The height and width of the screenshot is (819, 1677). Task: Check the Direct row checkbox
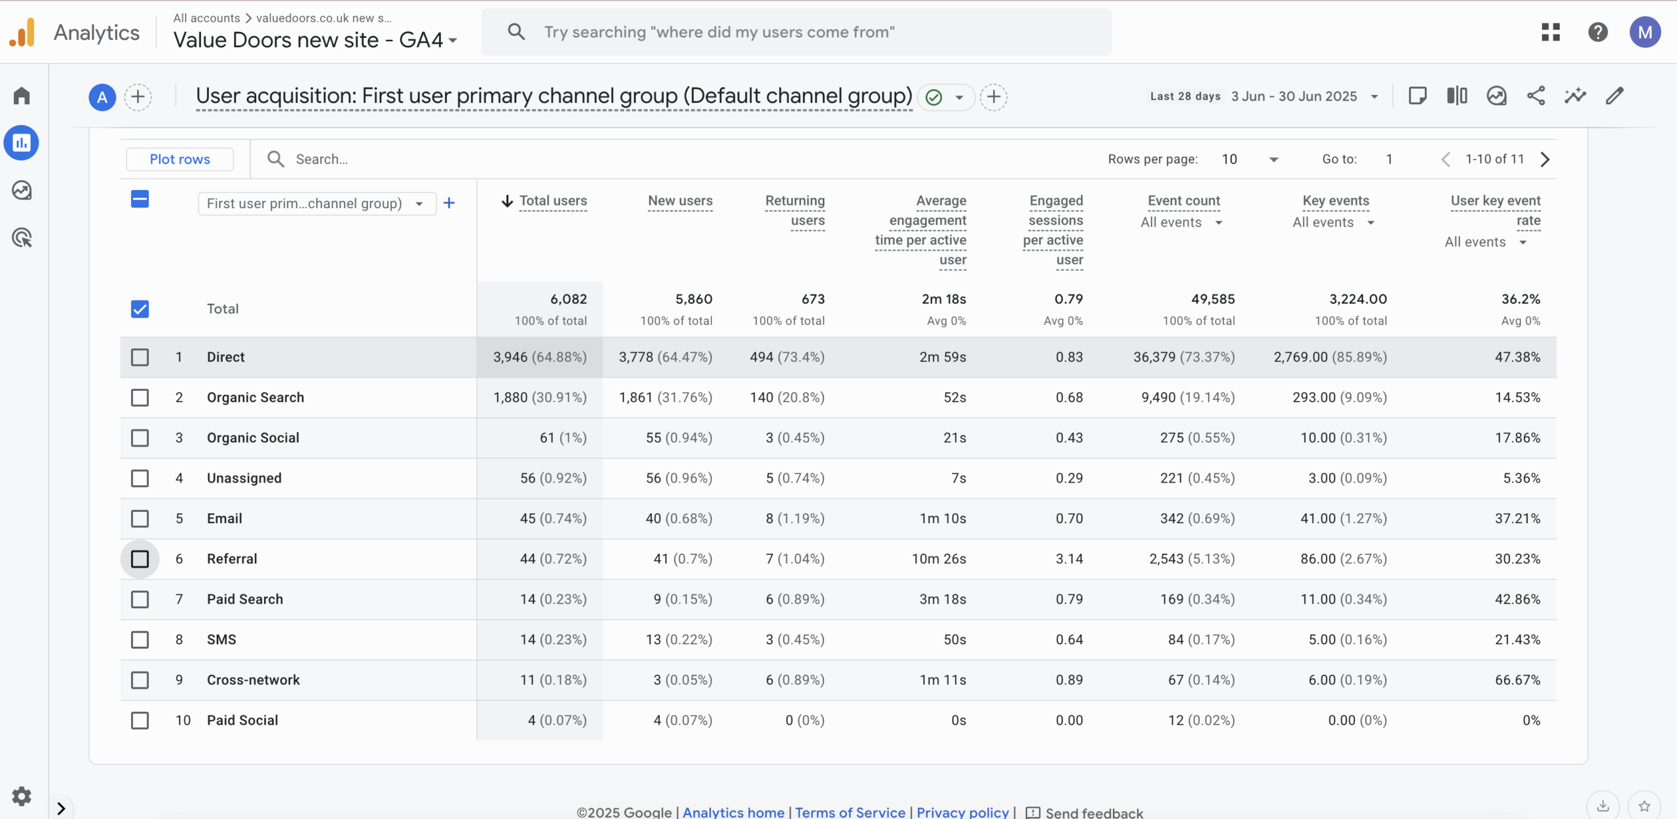tap(140, 357)
